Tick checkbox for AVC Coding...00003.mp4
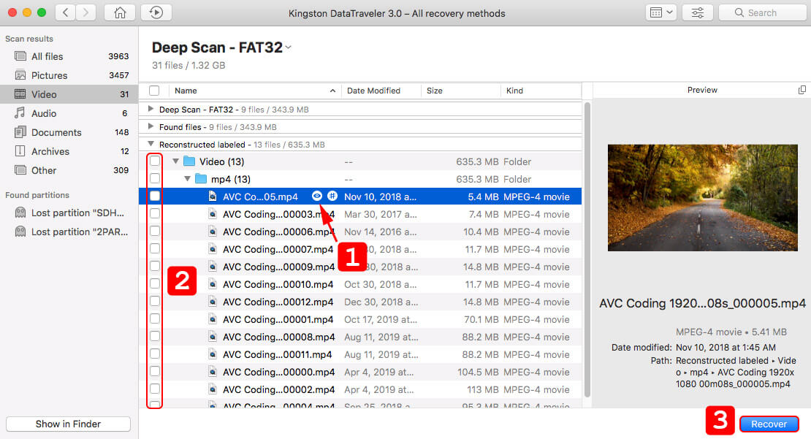The height and width of the screenshot is (439, 811). [x=155, y=213]
